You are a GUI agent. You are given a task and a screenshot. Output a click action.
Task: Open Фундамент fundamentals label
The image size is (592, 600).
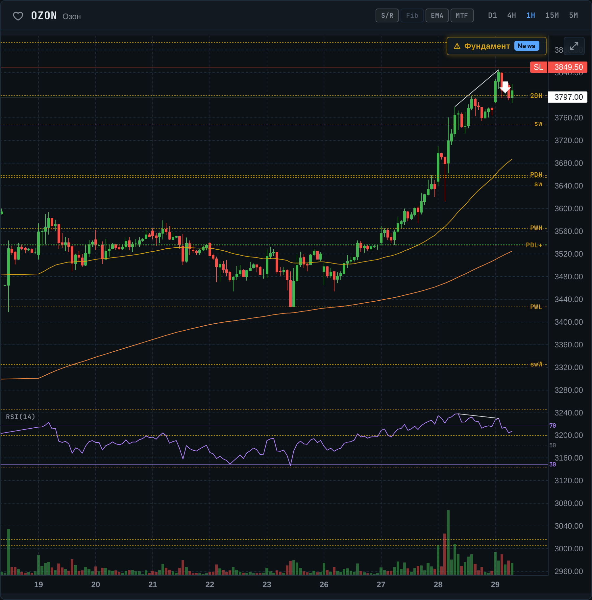487,46
